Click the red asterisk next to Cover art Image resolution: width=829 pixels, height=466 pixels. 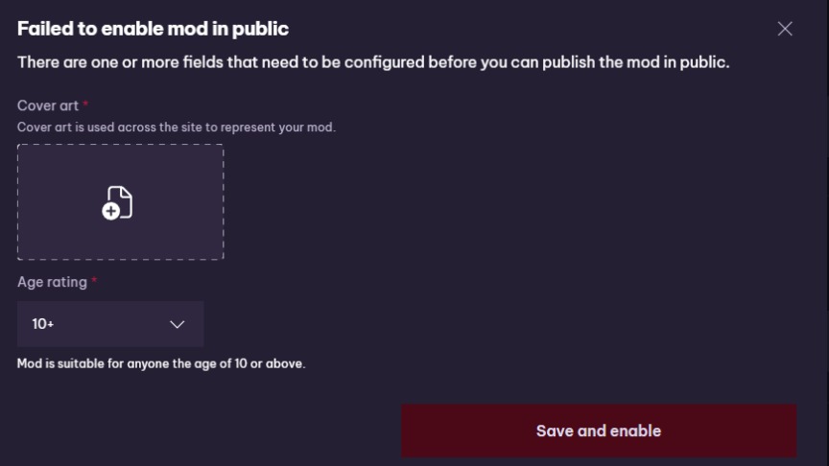[85, 105]
